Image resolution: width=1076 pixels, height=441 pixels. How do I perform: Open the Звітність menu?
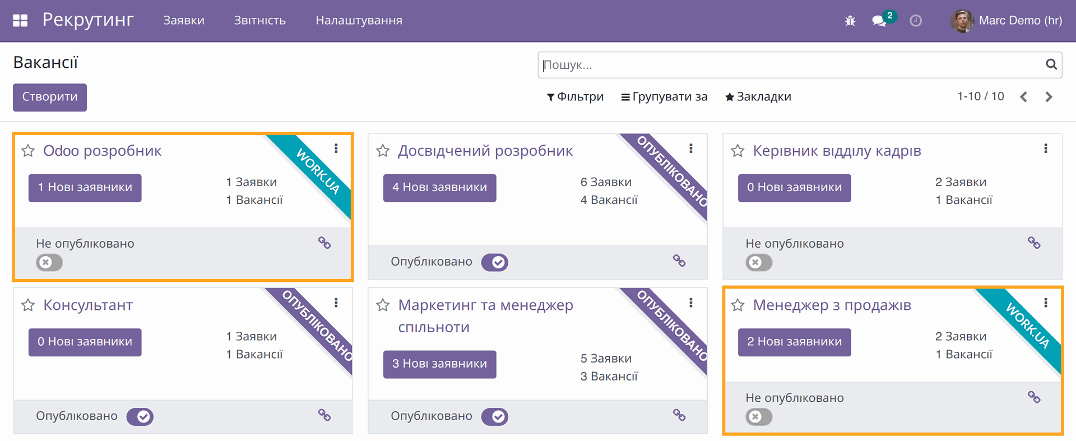pos(260,21)
